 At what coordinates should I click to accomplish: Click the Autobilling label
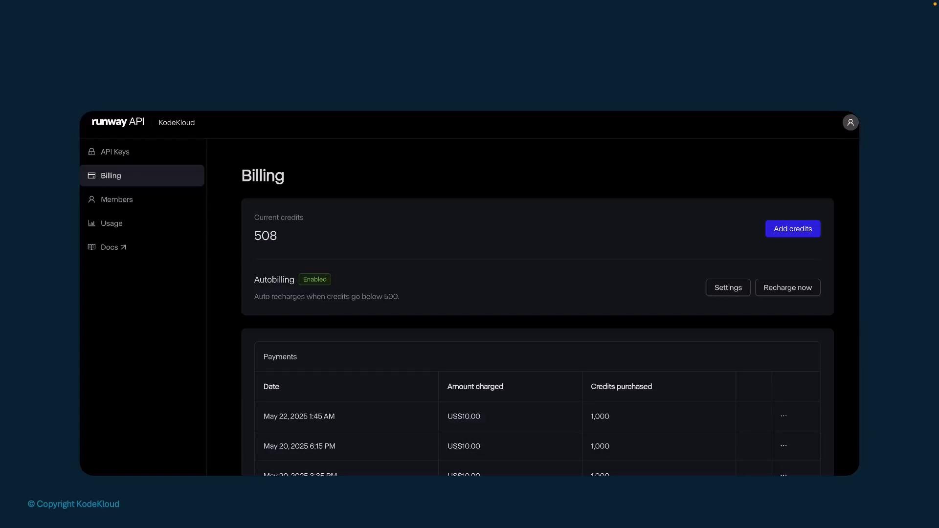pos(274,280)
